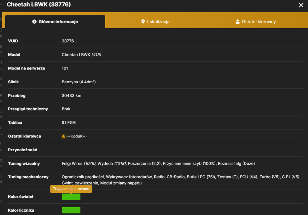
Task: Click the Przegląd techniczny value Brak
Action: (x=66, y=109)
